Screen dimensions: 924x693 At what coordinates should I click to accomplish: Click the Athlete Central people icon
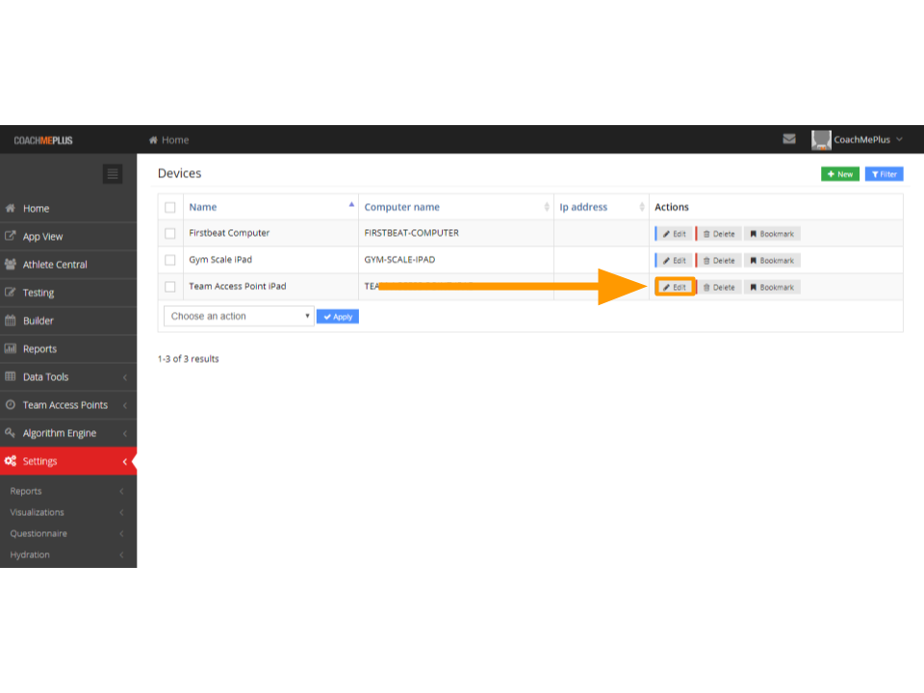click(10, 264)
